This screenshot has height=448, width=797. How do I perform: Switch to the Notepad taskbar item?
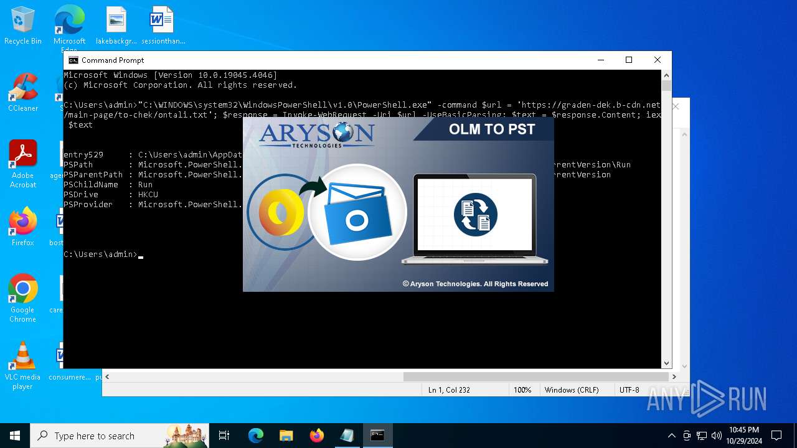(x=347, y=436)
